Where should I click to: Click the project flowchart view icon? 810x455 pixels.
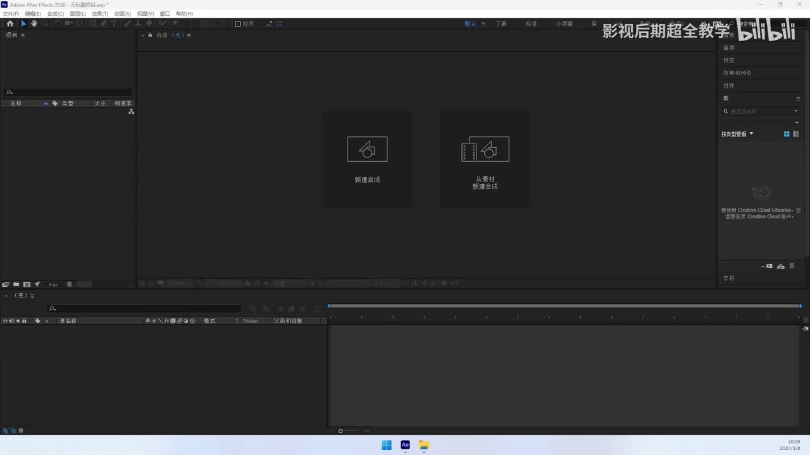pyautogui.click(x=131, y=111)
